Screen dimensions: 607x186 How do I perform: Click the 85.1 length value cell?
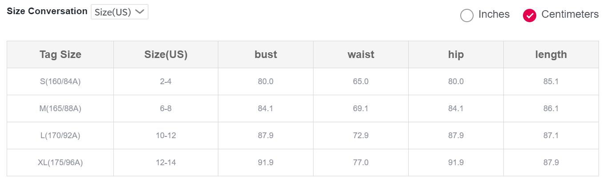(x=551, y=81)
